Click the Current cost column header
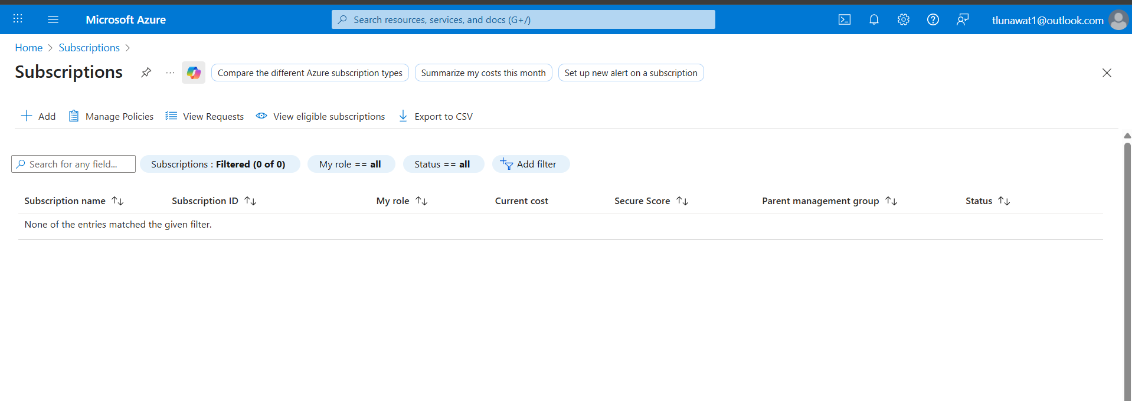This screenshot has width=1132, height=401. [522, 201]
